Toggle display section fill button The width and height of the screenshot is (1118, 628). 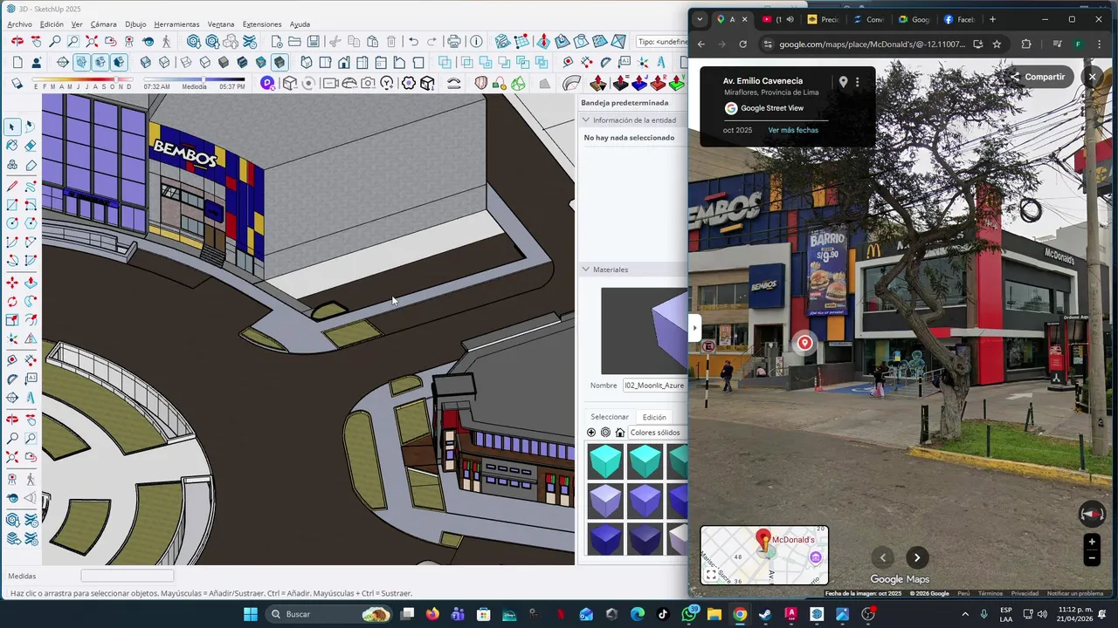click(119, 62)
